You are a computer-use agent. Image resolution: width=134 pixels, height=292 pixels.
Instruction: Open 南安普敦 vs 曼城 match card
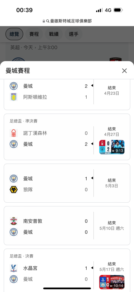pos(67,225)
